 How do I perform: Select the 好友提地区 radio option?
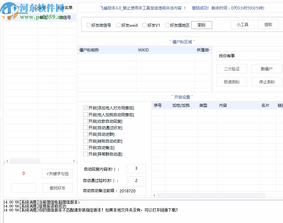coord(177,25)
